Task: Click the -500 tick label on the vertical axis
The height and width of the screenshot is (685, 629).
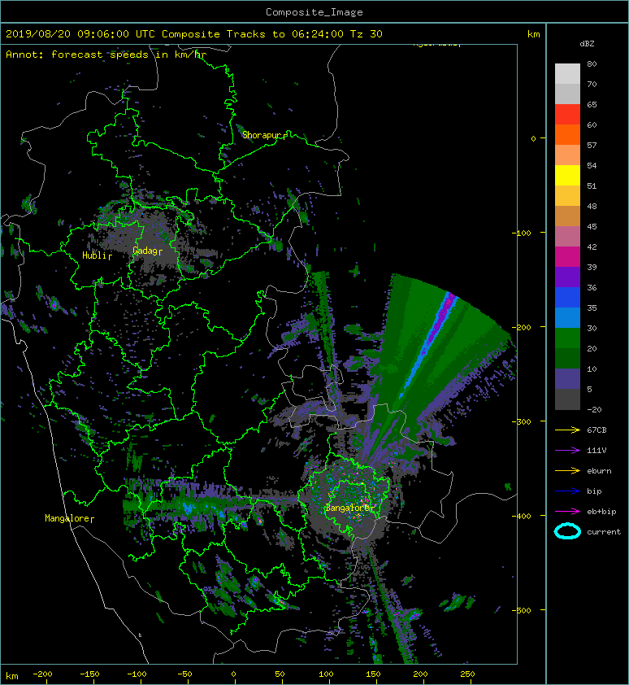Action: pyautogui.click(x=521, y=610)
